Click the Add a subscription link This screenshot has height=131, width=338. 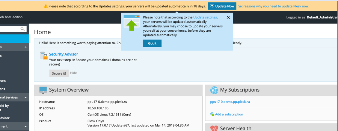click(x=229, y=114)
